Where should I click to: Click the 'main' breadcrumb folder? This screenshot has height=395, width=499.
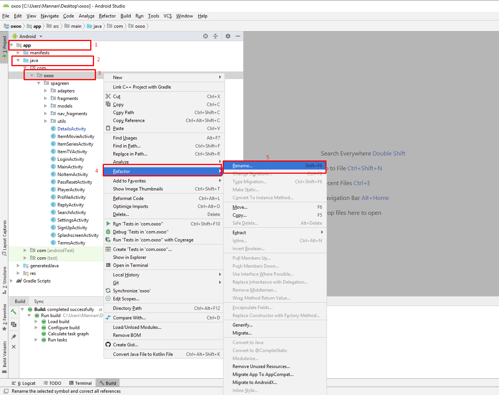73,26
